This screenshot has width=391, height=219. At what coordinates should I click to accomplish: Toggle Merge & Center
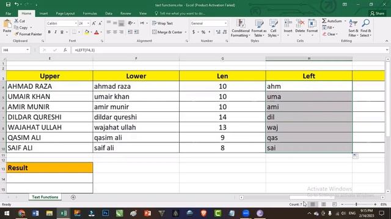(x=167, y=32)
